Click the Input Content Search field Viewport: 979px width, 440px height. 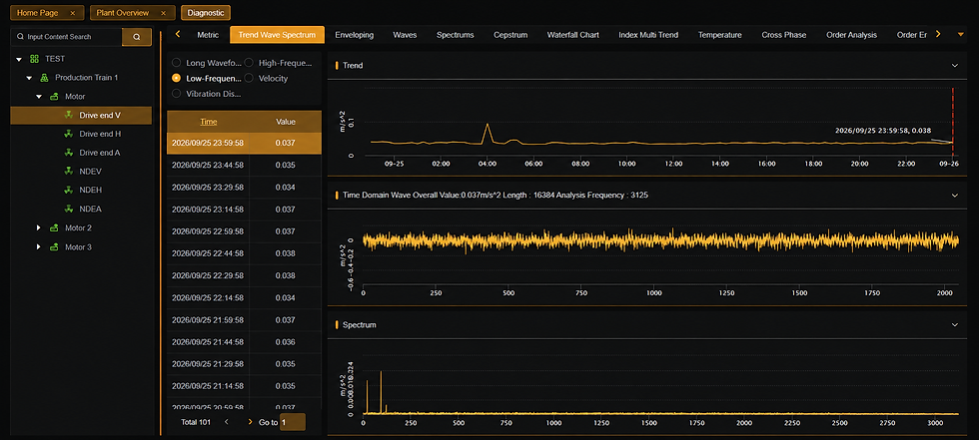click(67, 37)
